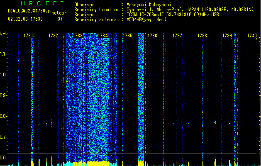The height and width of the screenshot is (166, 261).
Task: Click the 'Receiving antenna' label
Action: click(x=95, y=20)
